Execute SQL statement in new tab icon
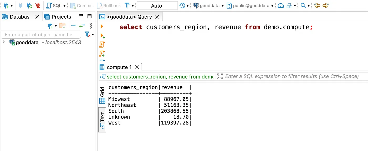The width and height of the screenshot is (368, 151). pos(102,36)
